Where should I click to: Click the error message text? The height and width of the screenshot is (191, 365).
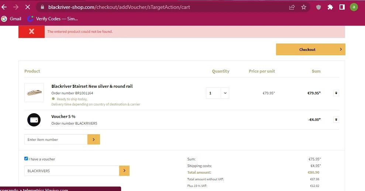(80, 32)
